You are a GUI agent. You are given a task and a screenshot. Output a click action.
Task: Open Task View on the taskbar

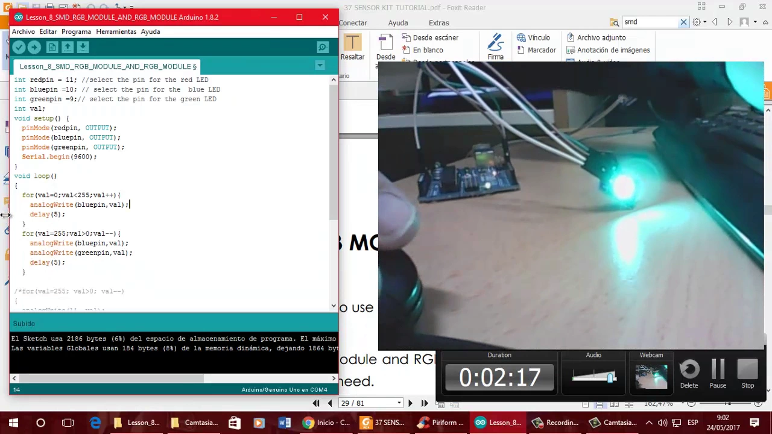pos(68,423)
